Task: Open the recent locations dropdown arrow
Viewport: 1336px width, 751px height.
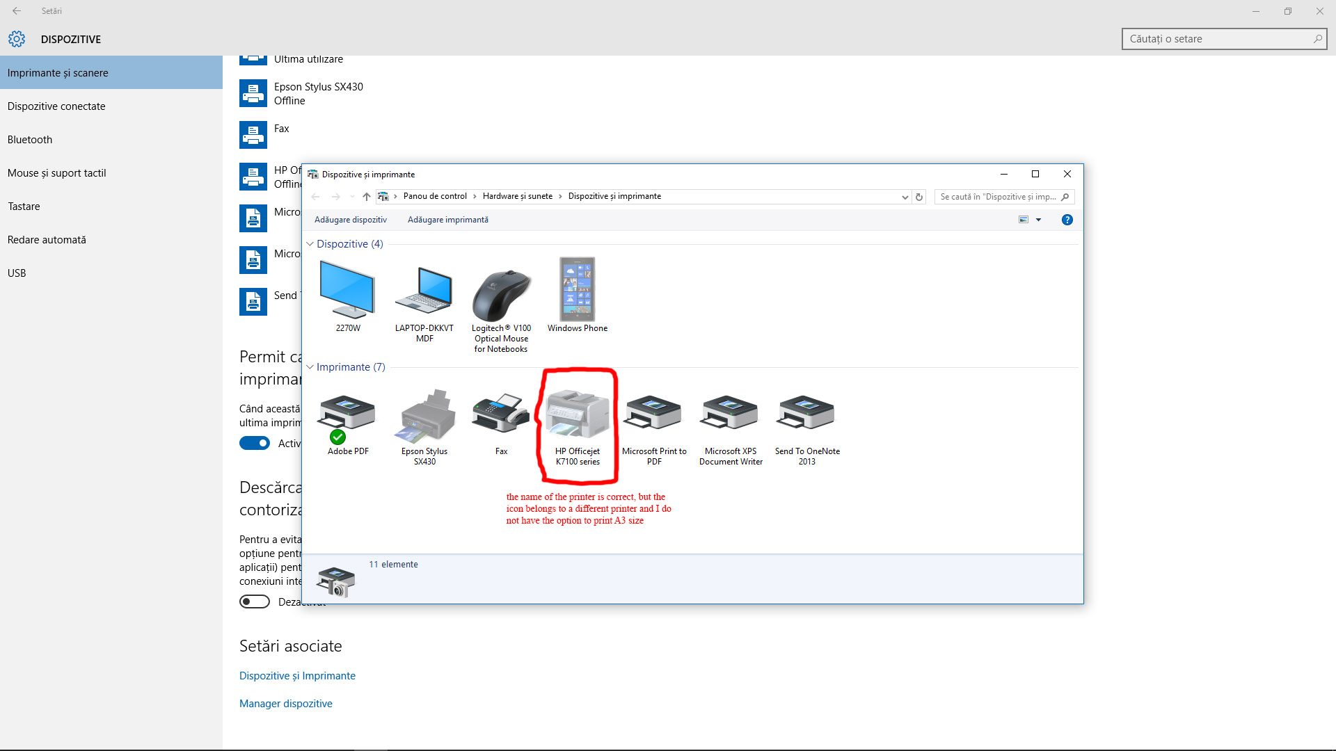Action: point(352,197)
